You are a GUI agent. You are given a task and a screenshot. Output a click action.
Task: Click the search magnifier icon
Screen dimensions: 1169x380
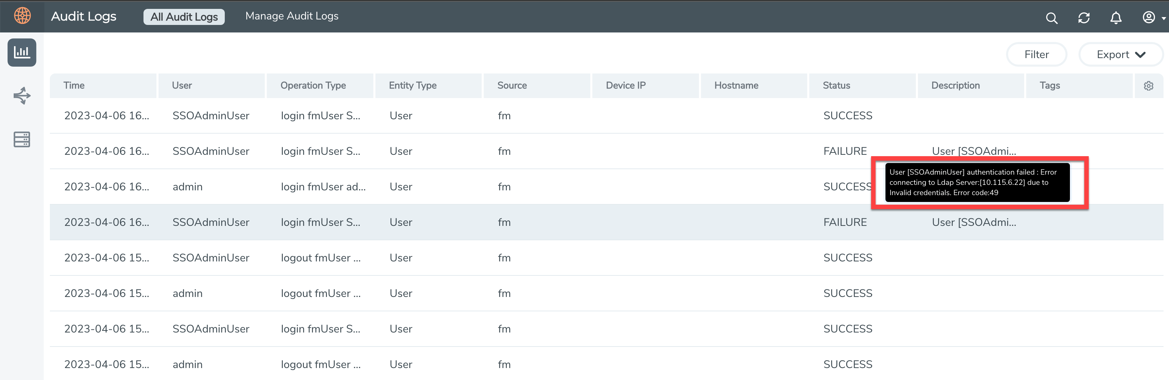1051,18
